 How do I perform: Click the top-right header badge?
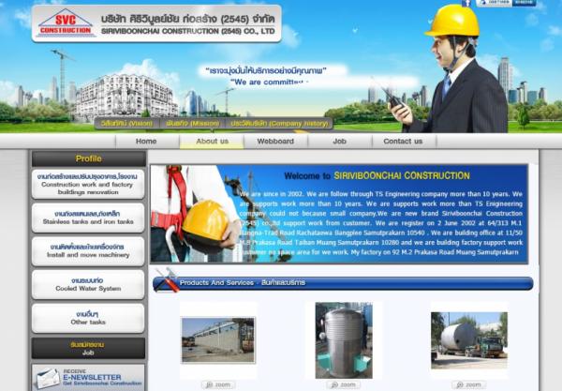506,3
